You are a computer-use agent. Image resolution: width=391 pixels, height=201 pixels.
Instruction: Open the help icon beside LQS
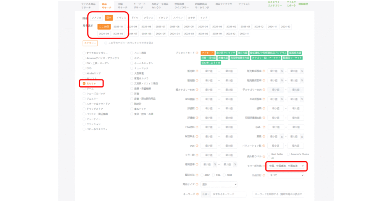197,146
